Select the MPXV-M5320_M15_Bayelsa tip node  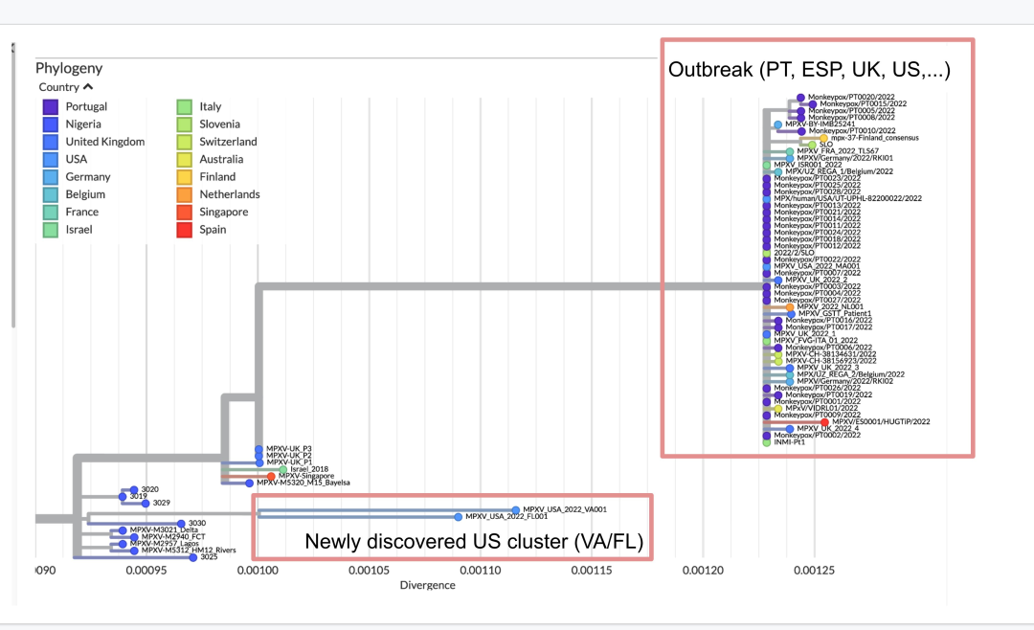[x=249, y=483]
